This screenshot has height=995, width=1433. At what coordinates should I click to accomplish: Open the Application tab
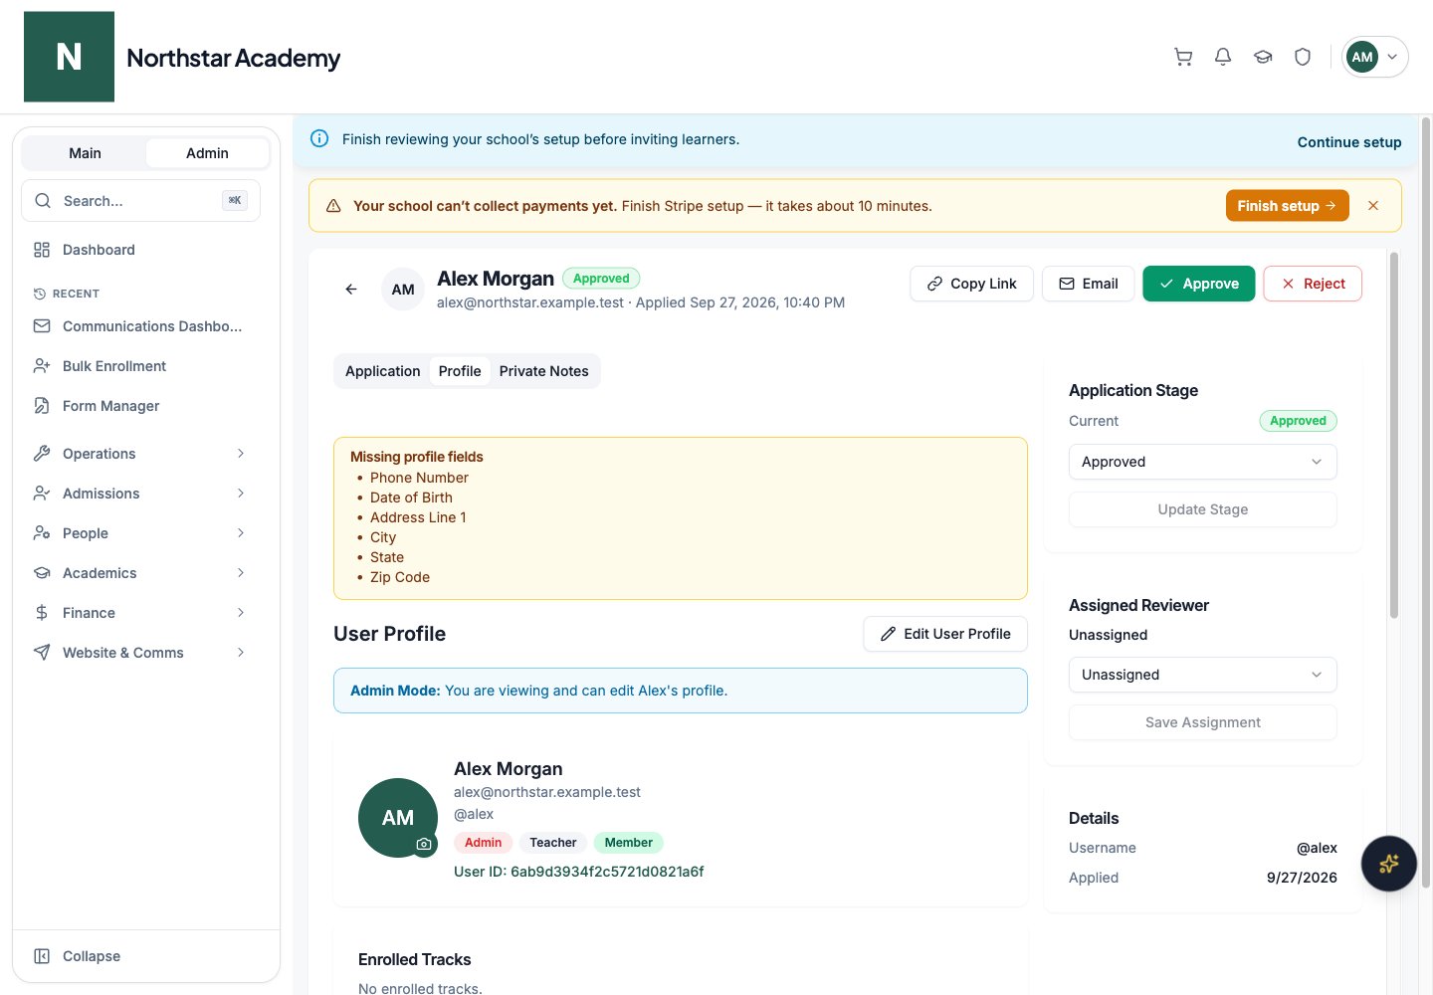pos(383,371)
